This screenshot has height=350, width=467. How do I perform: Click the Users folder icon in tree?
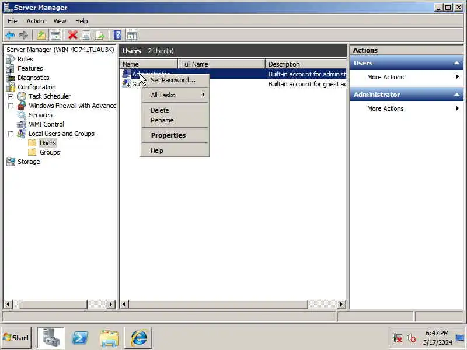32,143
